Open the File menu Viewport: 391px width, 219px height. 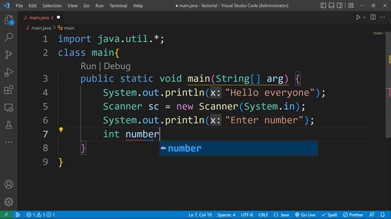[x=19, y=5]
